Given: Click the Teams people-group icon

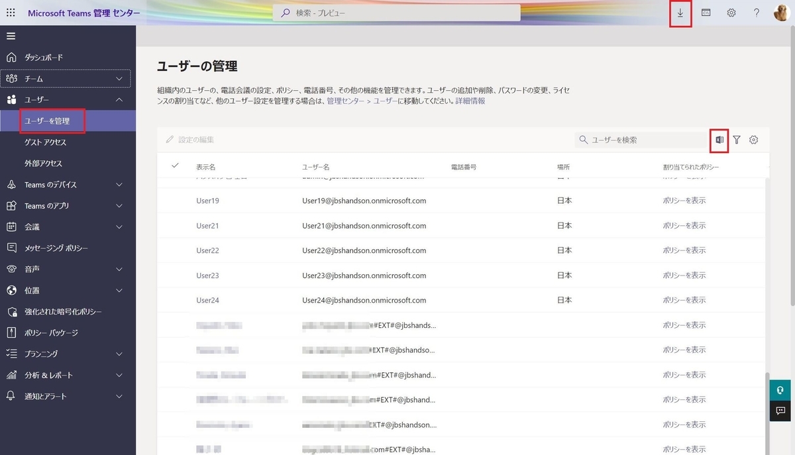Looking at the screenshot, I should click(11, 78).
